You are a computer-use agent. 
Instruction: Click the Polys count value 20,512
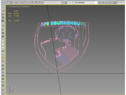pos(16,13)
